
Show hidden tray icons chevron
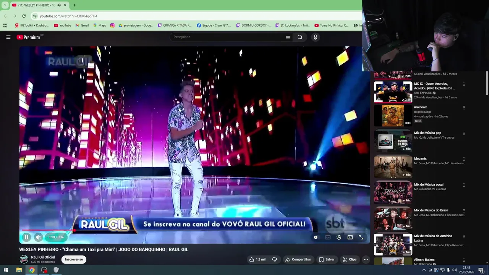(424, 270)
